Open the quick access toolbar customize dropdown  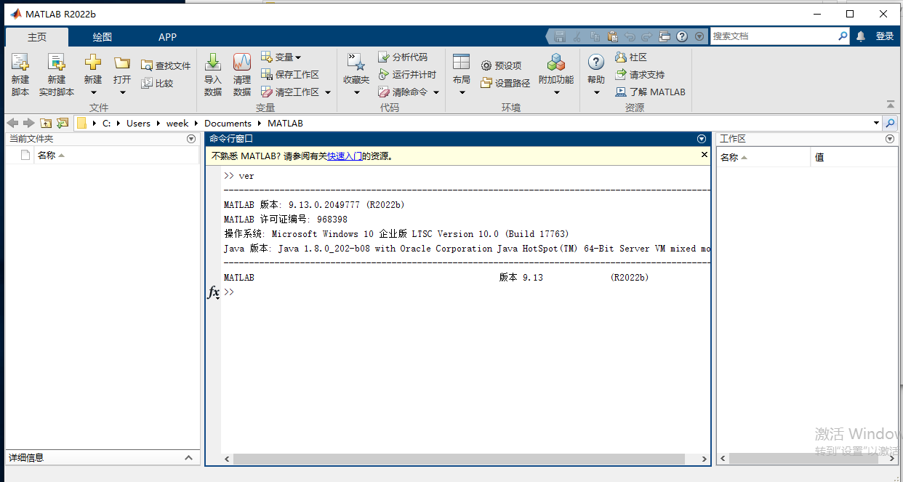coord(699,36)
